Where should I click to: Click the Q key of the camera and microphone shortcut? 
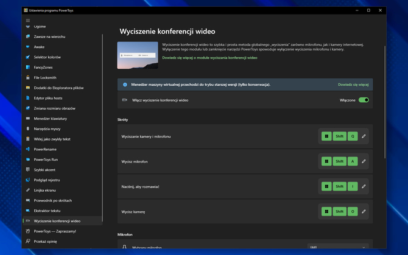(x=353, y=136)
